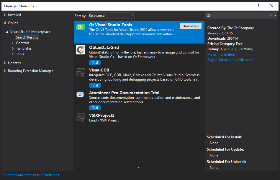
Task: Click the Scheduled For Install label
Action: [x=224, y=137]
